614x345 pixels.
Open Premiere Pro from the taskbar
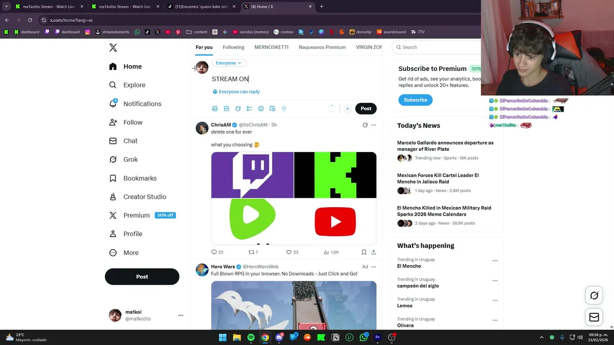click(378, 337)
